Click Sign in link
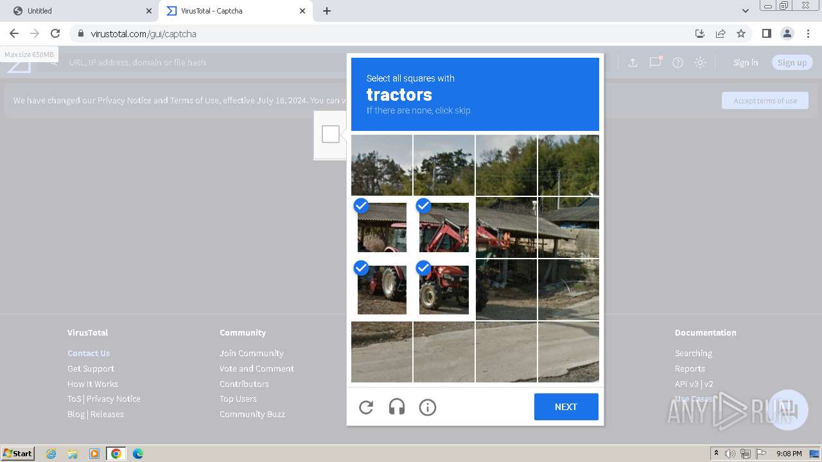 pos(746,62)
